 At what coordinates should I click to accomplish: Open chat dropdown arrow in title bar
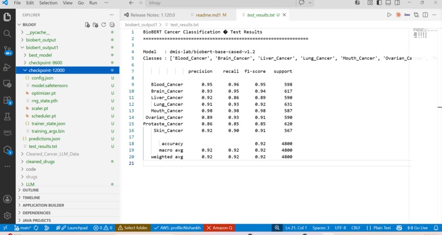pos(310,3)
